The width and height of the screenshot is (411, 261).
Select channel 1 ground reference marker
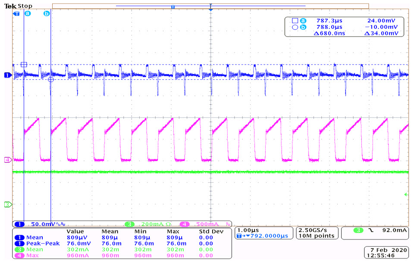coord(7,75)
